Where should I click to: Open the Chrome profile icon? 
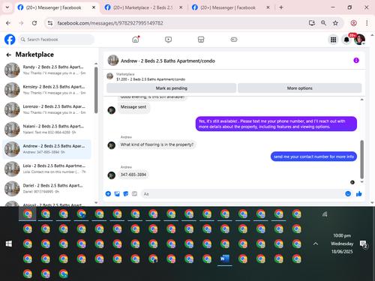353,23
